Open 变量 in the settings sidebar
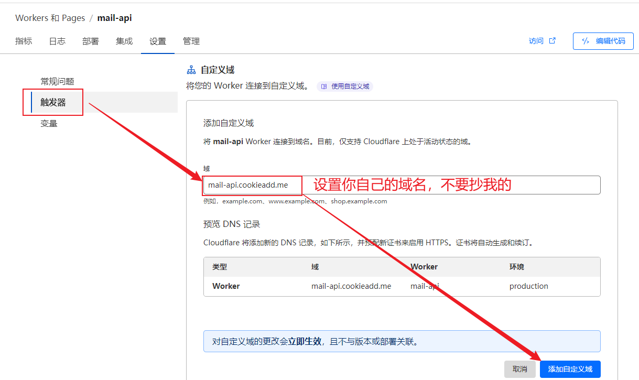The height and width of the screenshot is (380, 639). pyautogui.click(x=49, y=124)
